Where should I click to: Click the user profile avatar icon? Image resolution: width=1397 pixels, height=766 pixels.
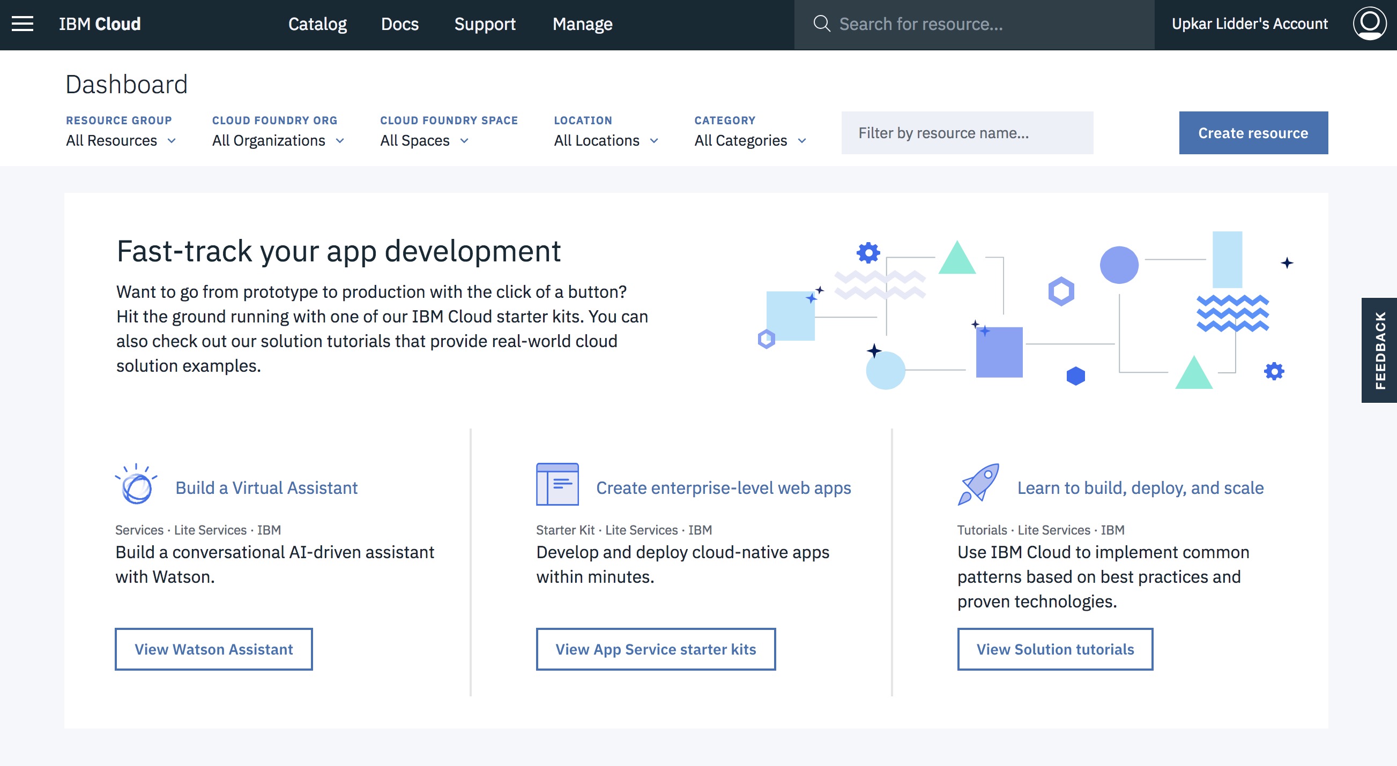click(x=1369, y=24)
